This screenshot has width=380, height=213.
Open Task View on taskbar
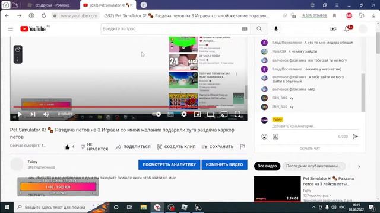click(x=129, y=208)
